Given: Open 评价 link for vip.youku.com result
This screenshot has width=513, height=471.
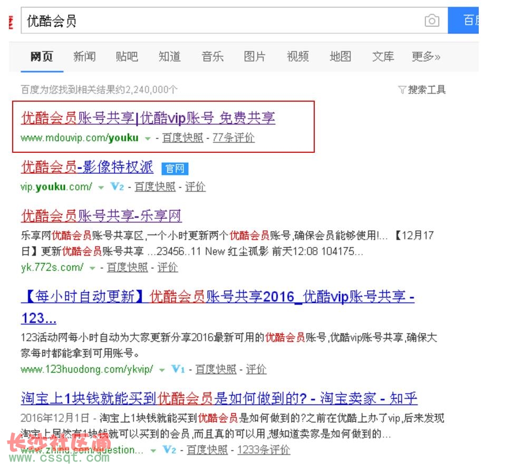Looking at the screenshot, I should pyautogui.click(x=195, y=187).
